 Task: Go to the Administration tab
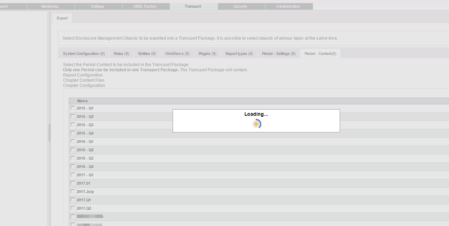(x=289, y=6)
